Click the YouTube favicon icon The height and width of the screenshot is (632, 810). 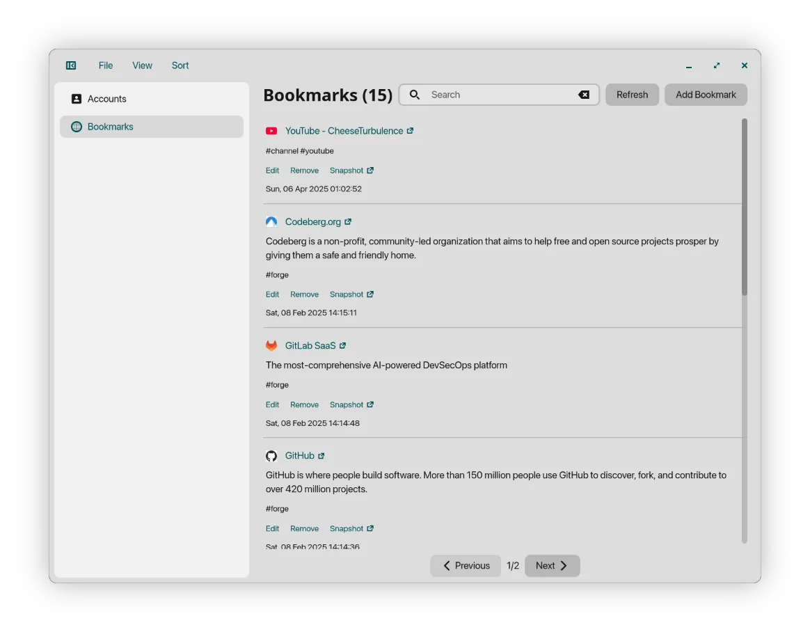(271, 131)
